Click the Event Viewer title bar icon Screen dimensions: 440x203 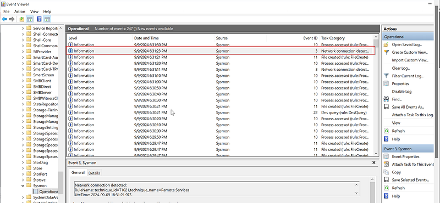[3, 4]
